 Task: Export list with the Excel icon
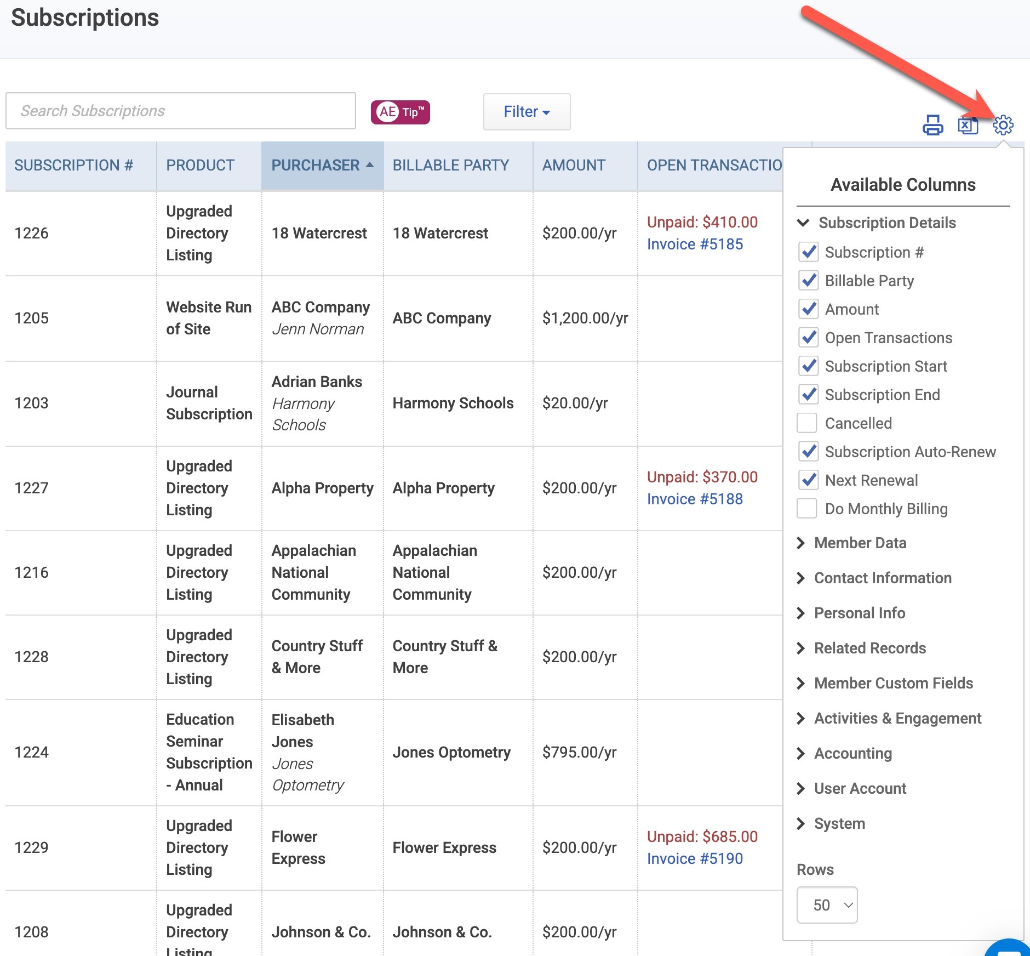click(968, 126)
